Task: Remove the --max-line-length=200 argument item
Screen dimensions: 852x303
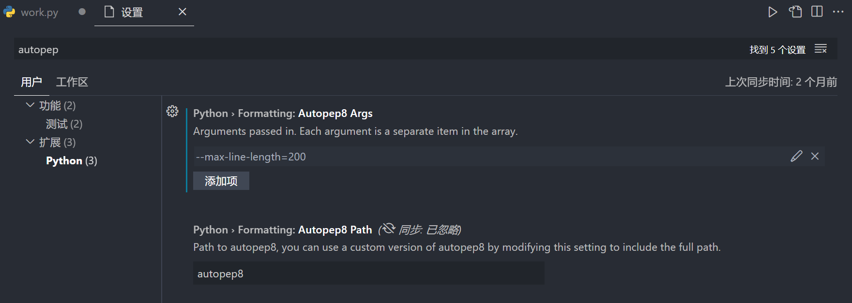Action: click(x=815, y=156)
